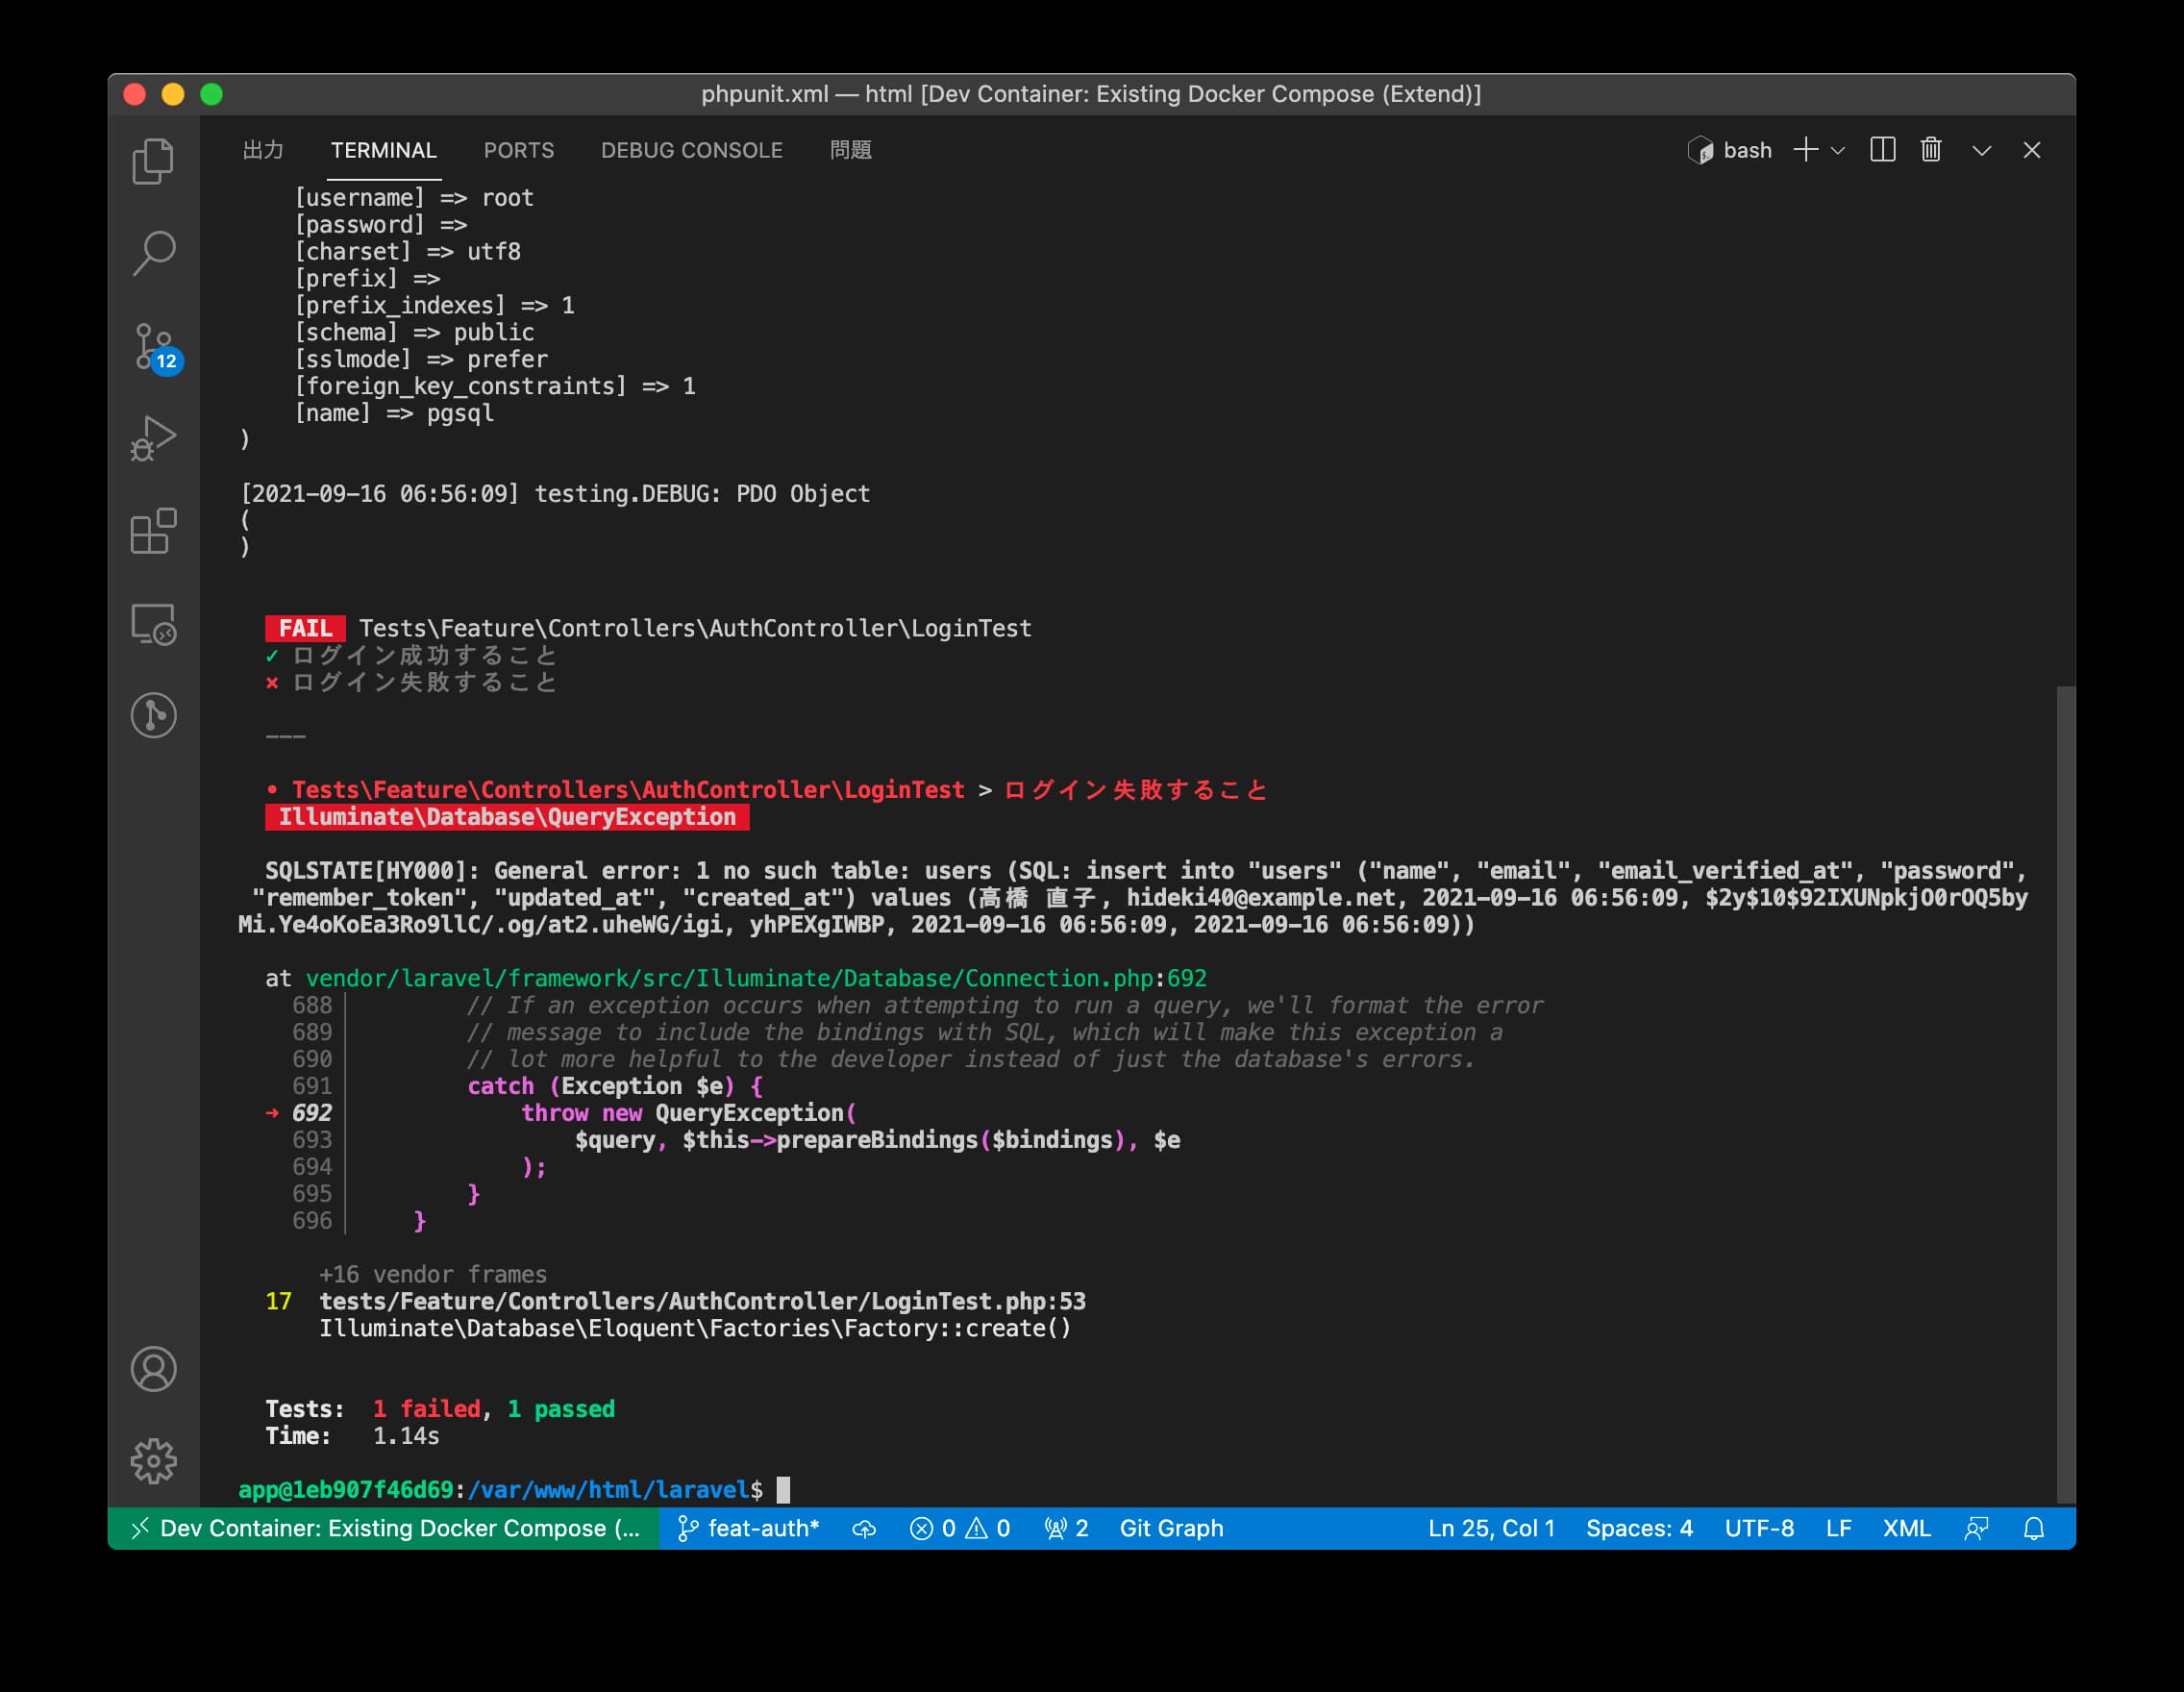
Task: Open the Source Control view with 12 changes
Action: pos(155,345)
